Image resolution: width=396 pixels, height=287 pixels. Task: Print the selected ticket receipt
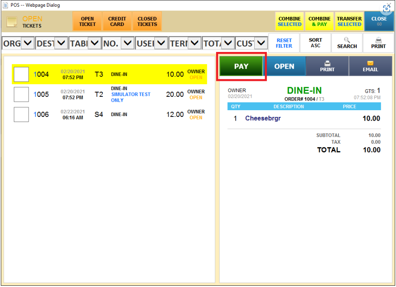click(327, 66)
